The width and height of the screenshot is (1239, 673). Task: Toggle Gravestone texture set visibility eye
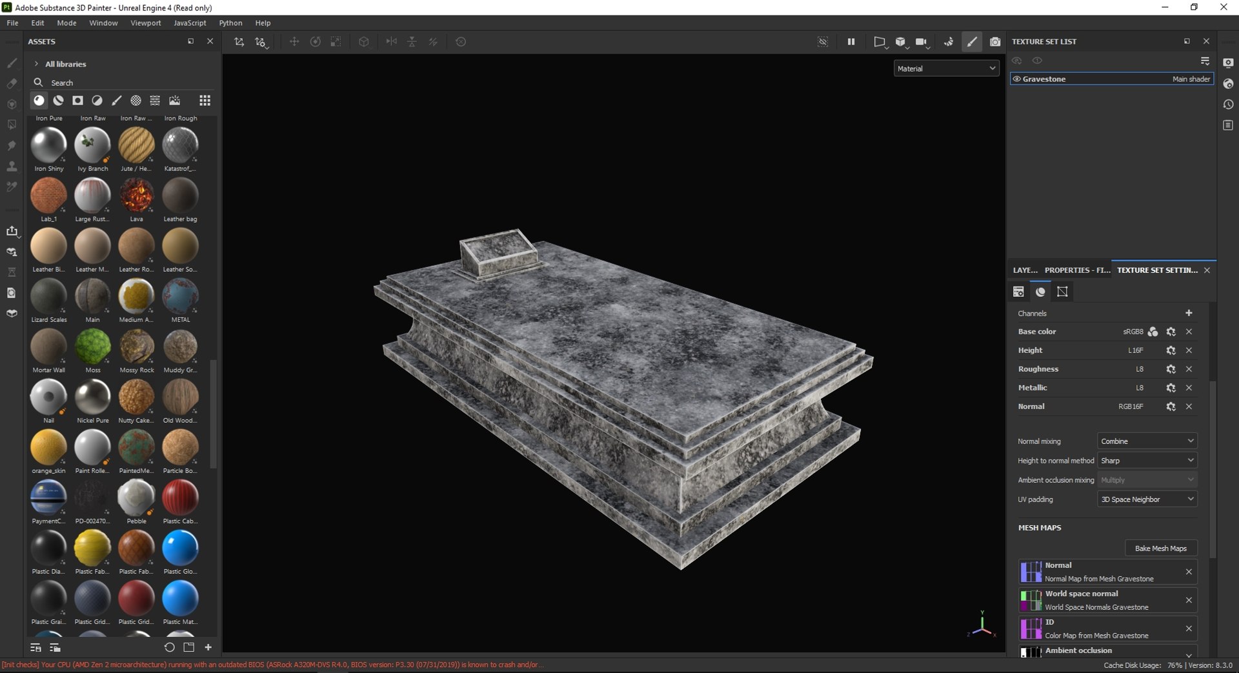(x=1017, y=79)
